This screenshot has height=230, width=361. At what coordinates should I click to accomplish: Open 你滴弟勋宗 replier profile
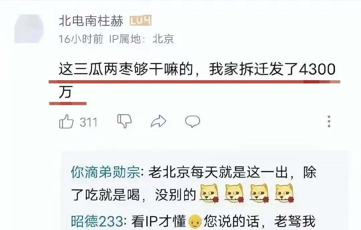tap(106, 172)
